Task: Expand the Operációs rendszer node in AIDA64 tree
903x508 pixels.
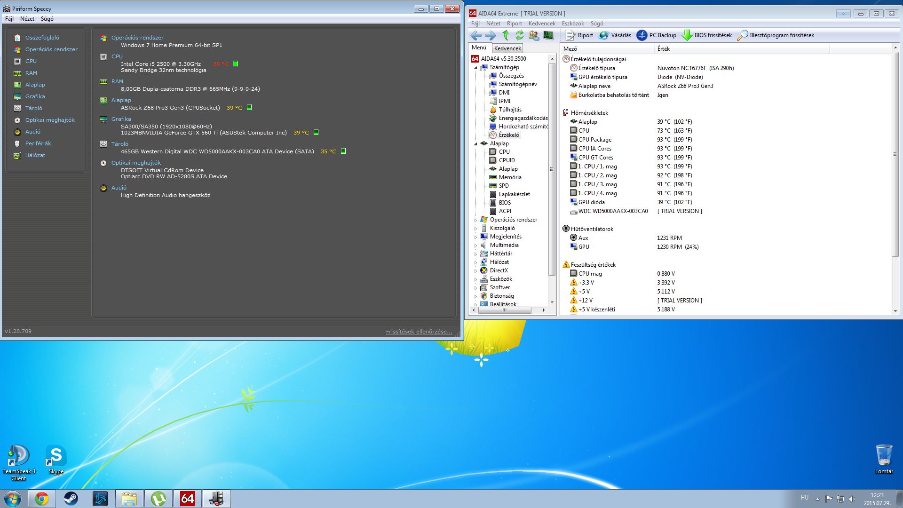Action: pyautogui.click(x=475, y=220)
